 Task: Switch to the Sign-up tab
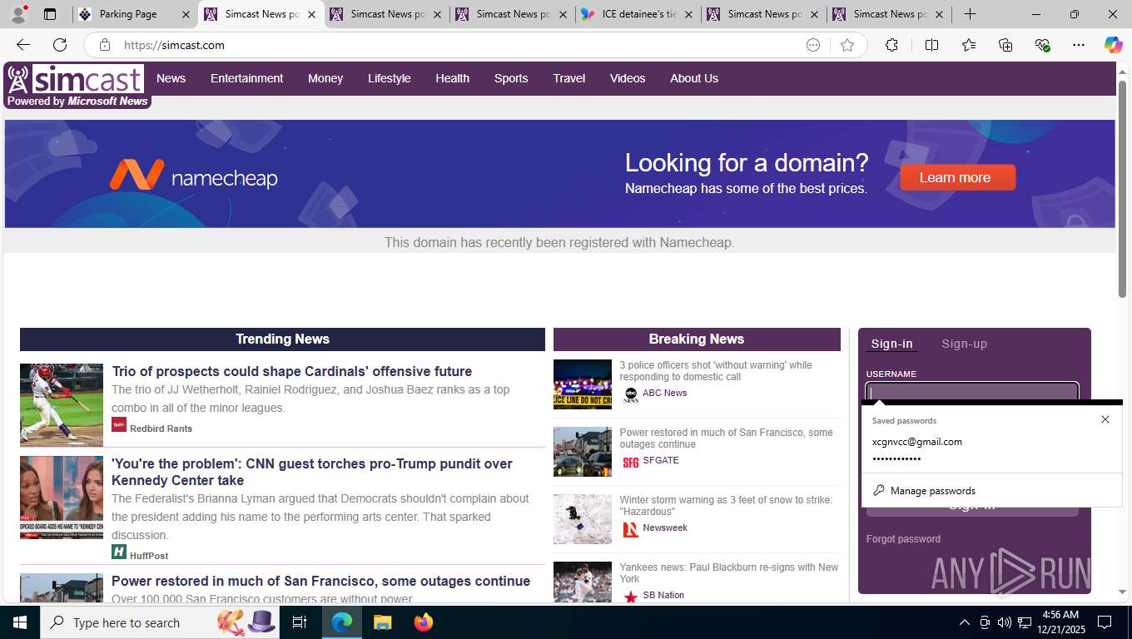[964, 344]
